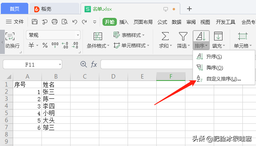Apply thousands separator style
Viewport: 256px width, 146px height.
click(55, 45)
